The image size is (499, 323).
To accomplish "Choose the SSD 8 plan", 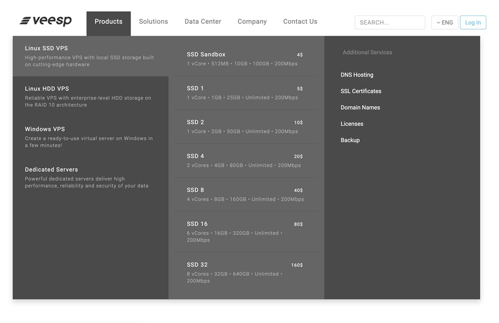I will (246, 194).
